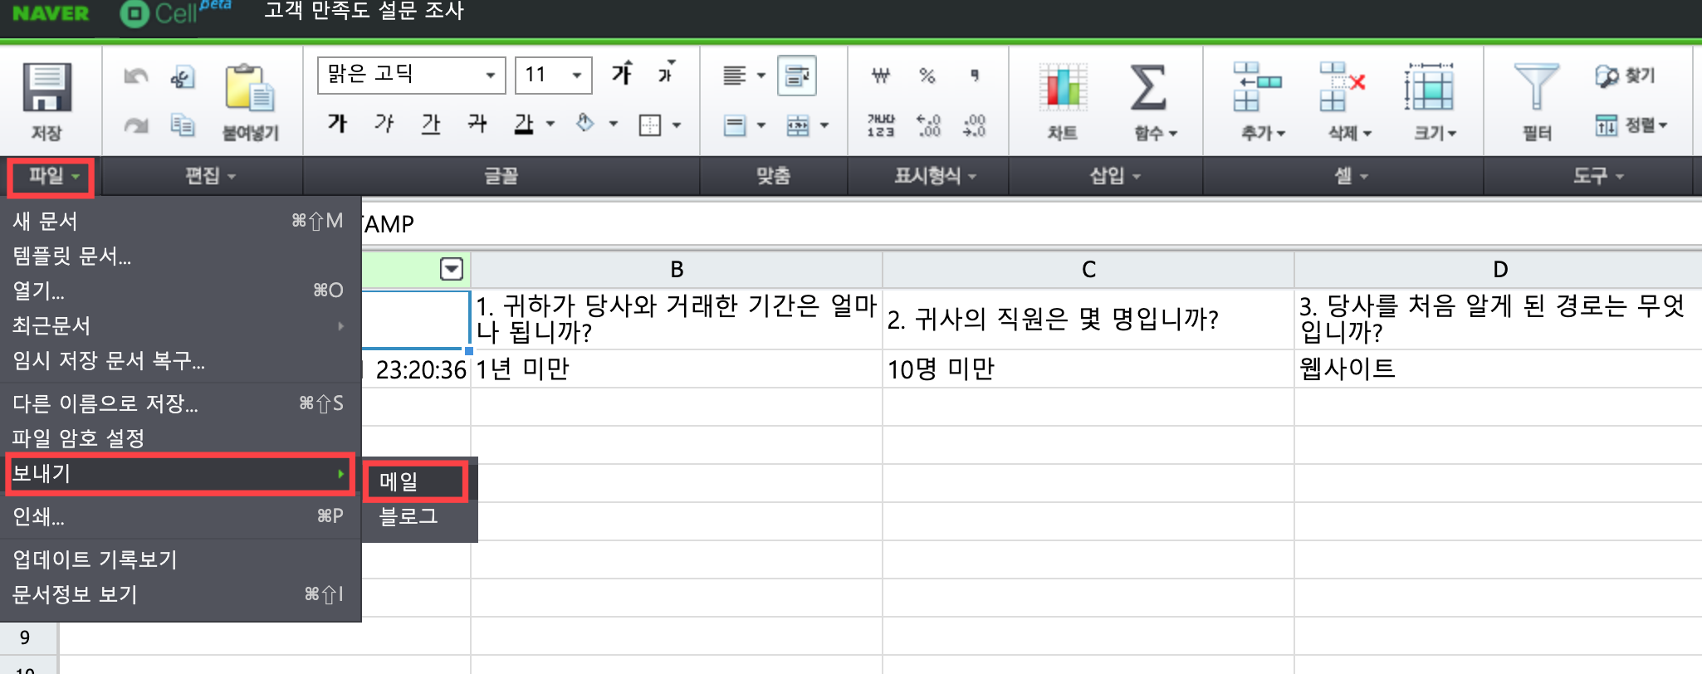Click the font color 가 swatch button
This screenshot has width=1702, height=674.
pyautogui.click(x=523, y=125)
